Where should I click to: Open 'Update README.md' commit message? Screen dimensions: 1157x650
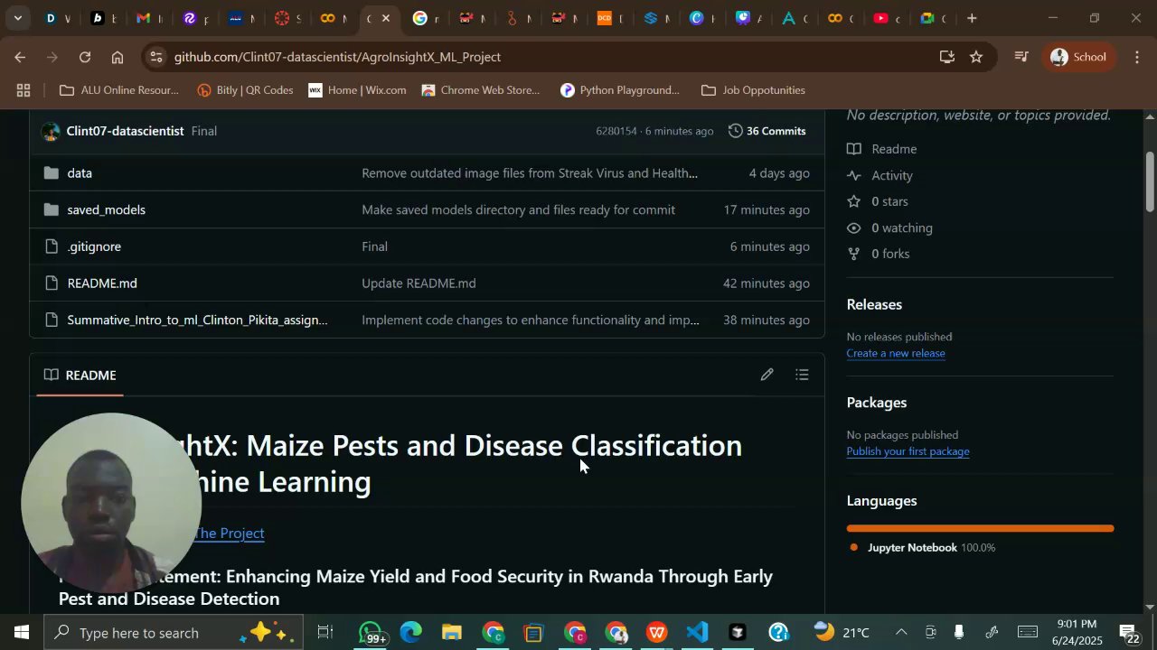[x=419, y=283]
